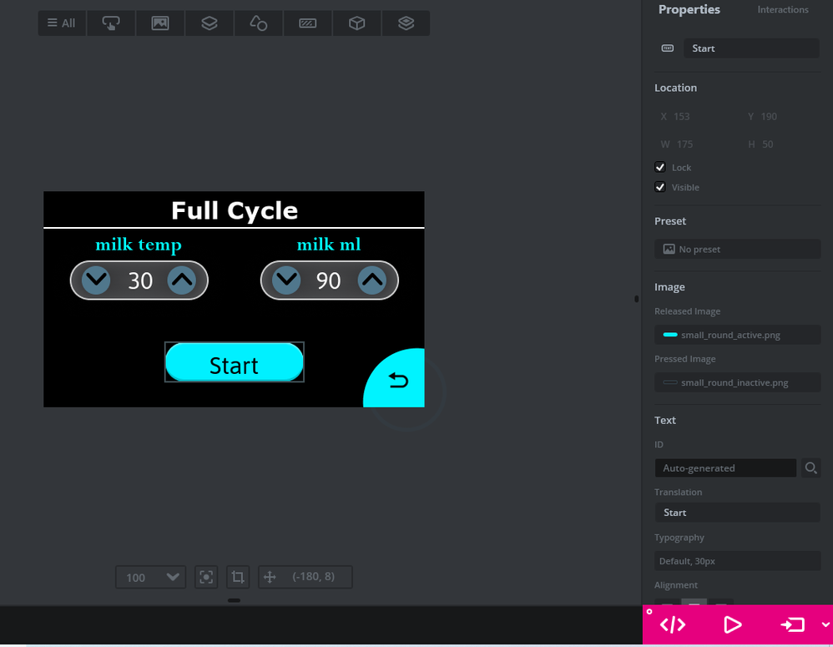Toggle the Lock checkbox
Viewport: 833px width, 647px height.
(x=660, y=167)
